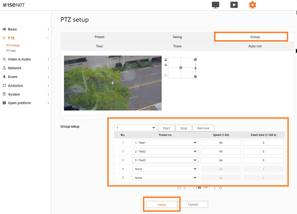
Task: Open preset dropdown showing 3 : Test3
Action: (x=165, y=160)
